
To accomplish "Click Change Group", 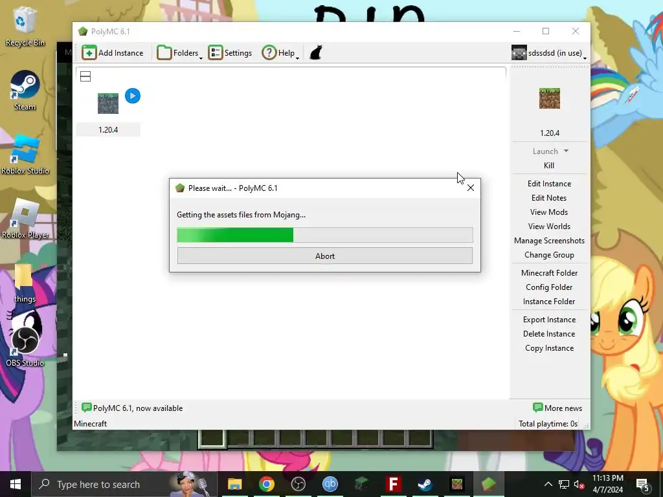I will pos(549,255).
